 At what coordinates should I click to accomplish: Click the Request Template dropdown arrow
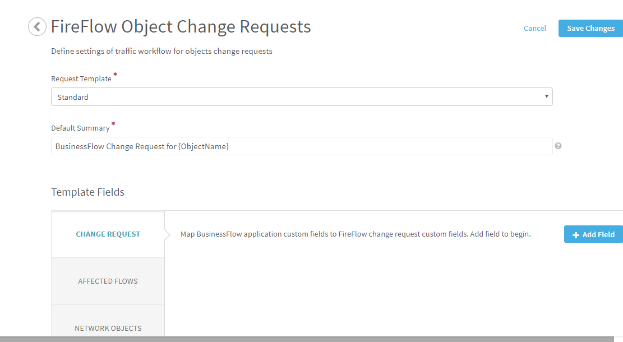[547, 96]
